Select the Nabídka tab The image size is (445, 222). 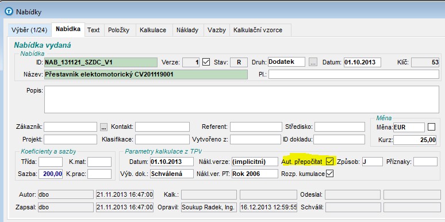(x=68, y=29)
